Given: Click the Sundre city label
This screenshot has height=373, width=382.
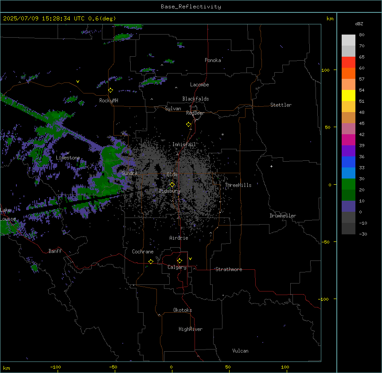Looking at the screenshot, I should pyautogui.click(x=129, y=173).
